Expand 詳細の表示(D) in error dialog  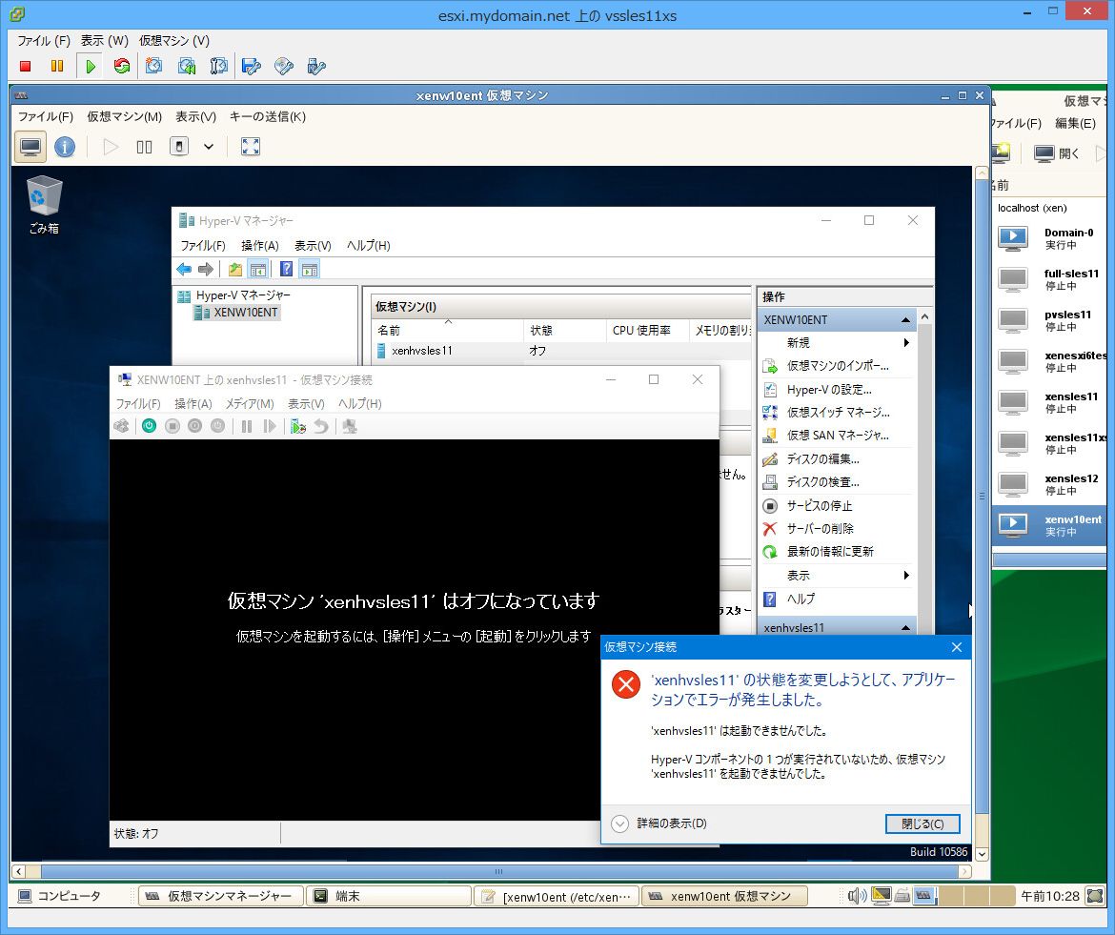coord(659,823)
